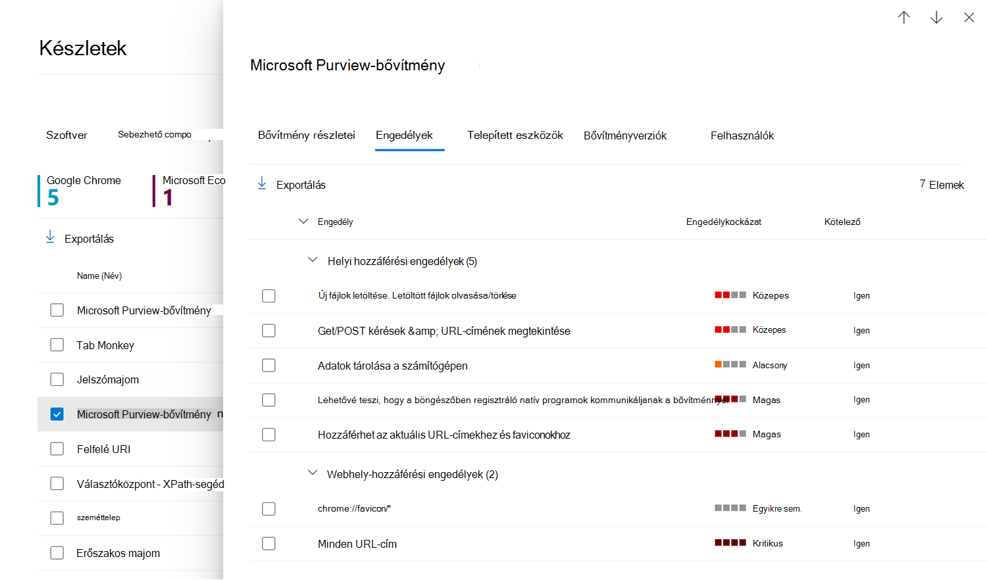Go to previous item with up arrow

[904, 18]
